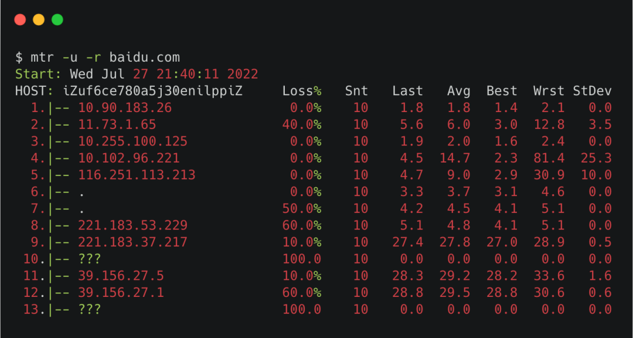Image resolution: width=633 pixels, height=338 pixels.
Task: Click IP address 39.156.27.5
Action: 121,276
